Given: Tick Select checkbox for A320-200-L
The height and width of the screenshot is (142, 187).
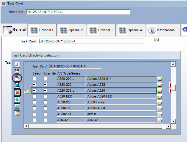Looking at the screenshot, I should (x=35, y=79).
